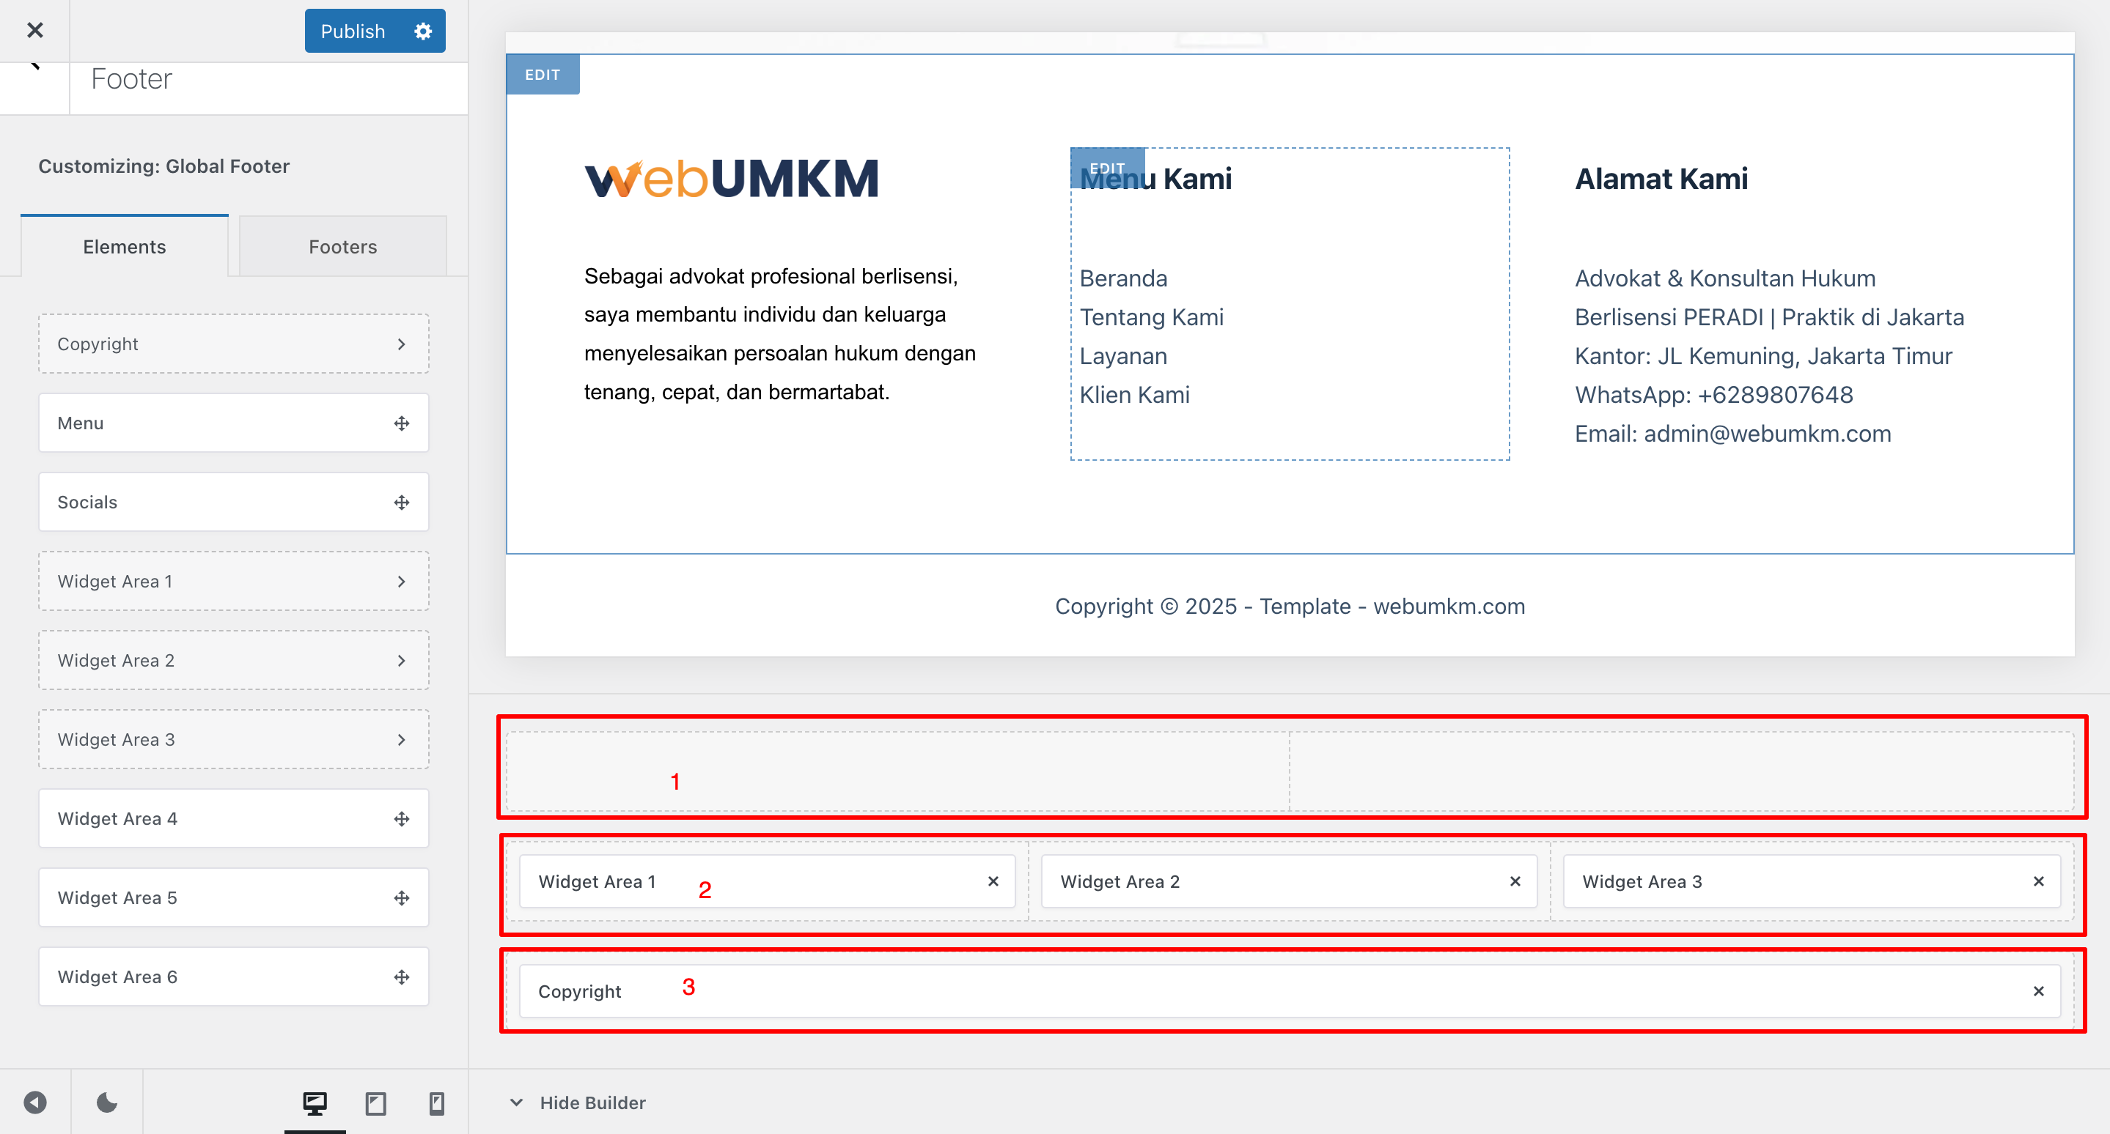
Task: Click the Publish button
Action: tap(352, 31)
